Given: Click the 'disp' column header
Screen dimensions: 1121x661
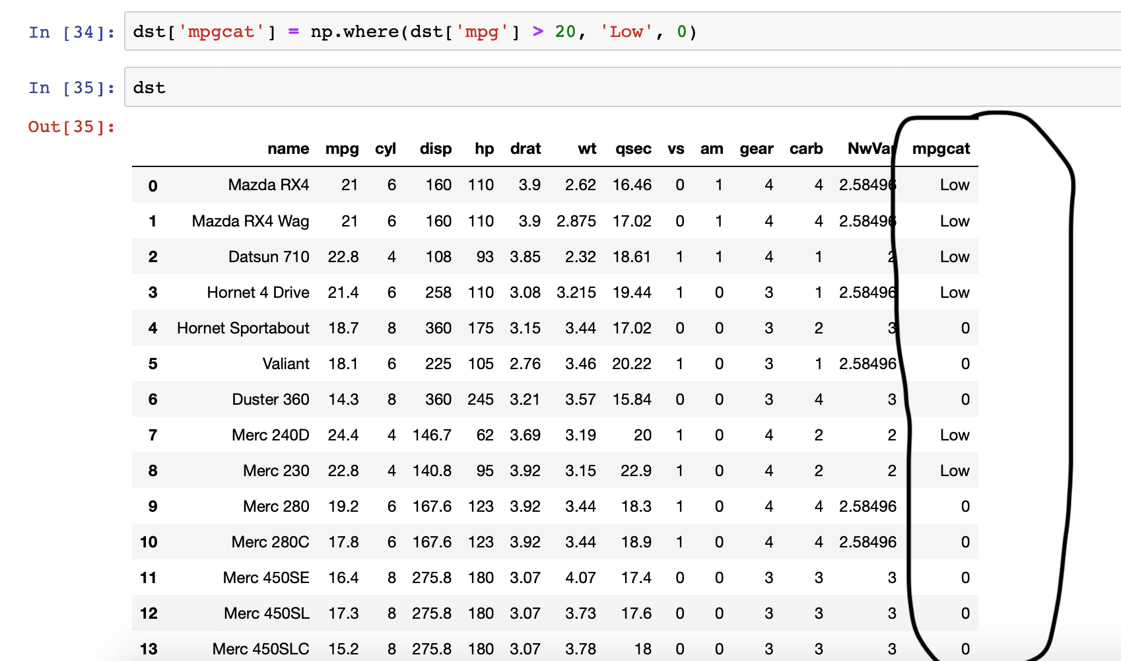Looking at the screenshot, I should (436, 149).
